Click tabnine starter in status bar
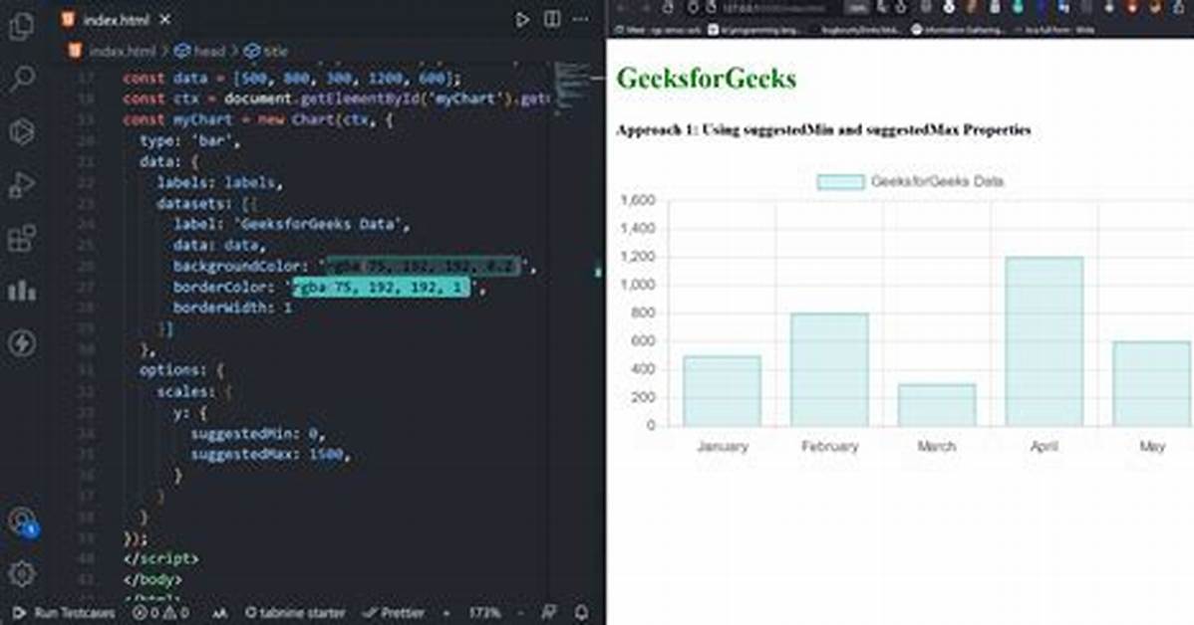The width and height of the screenshot is (1194, 625). [295, 613]
